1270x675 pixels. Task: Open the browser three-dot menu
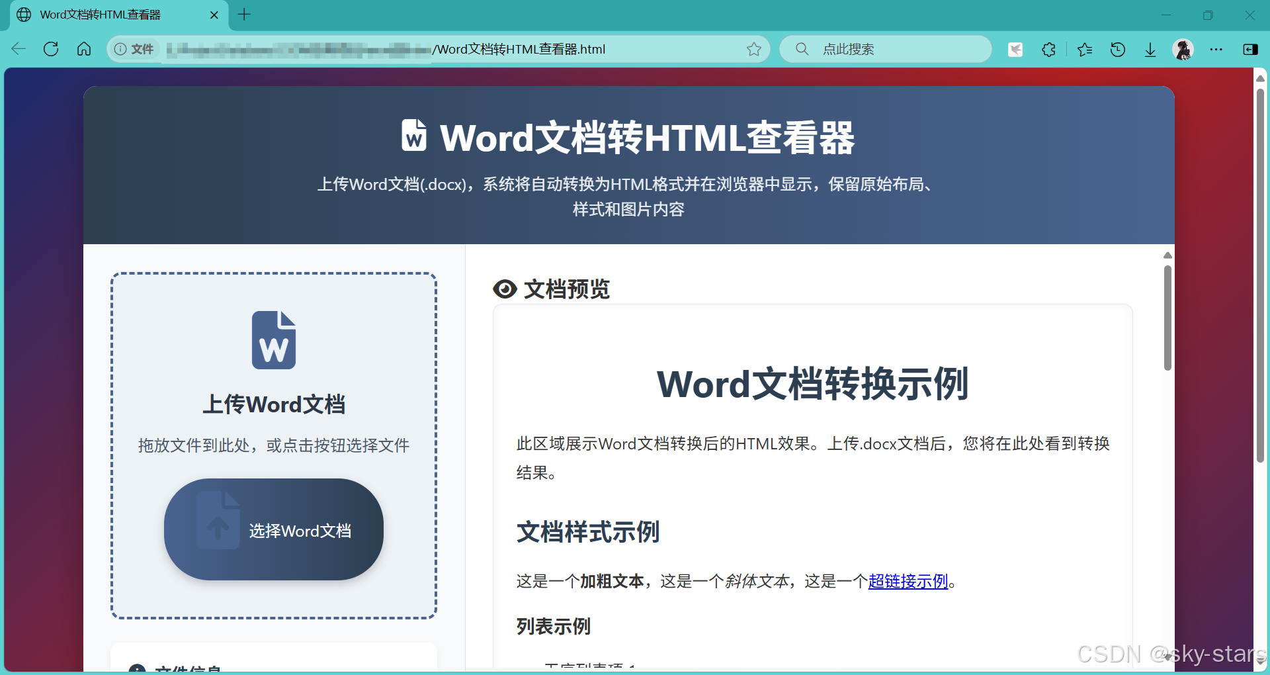pyautogui.click(x=1216, y=49)
